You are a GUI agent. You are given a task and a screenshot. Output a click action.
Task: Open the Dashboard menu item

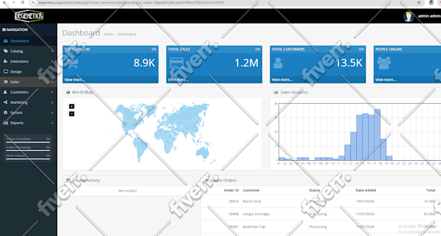click(x=28, y=41)
